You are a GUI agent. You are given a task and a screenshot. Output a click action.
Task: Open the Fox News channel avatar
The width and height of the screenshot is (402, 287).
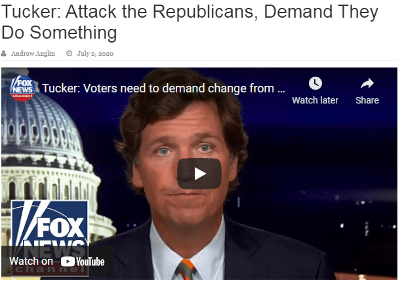click(x=22, y=88)
